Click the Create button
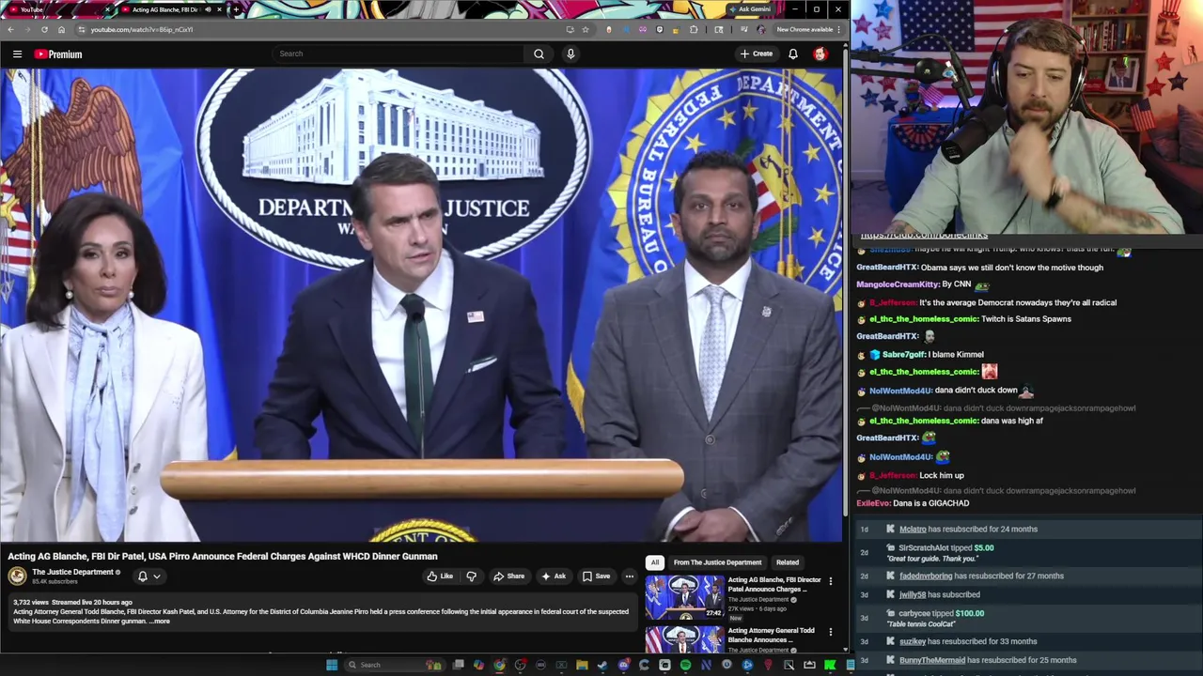 coord(756,54)
